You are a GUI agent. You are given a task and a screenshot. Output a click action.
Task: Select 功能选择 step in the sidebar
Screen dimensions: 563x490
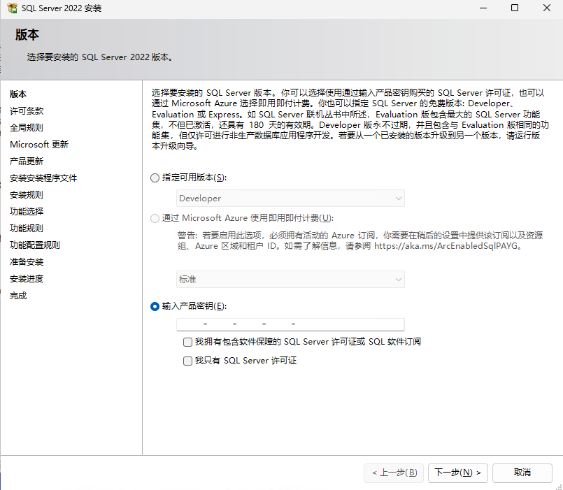(27, 211)
